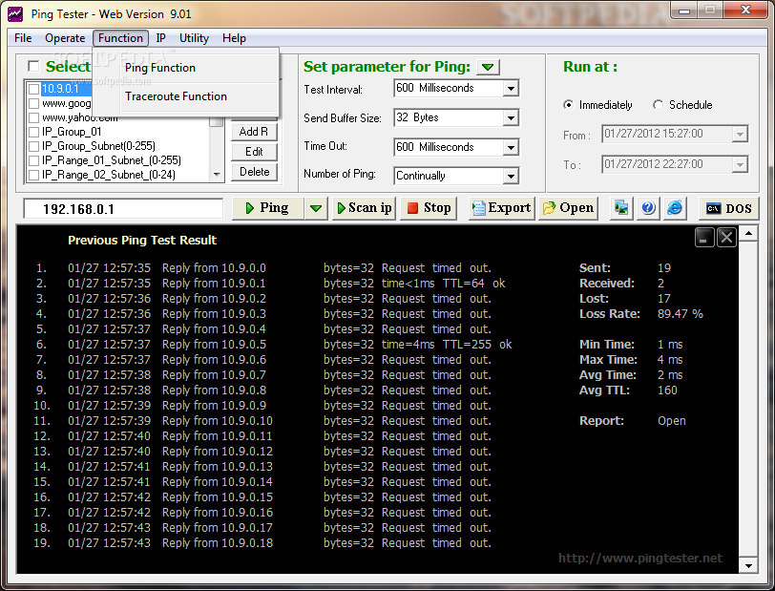Expand the Set parameter for Ping dropdown
775x591 pixels.
tap(488, 67)
